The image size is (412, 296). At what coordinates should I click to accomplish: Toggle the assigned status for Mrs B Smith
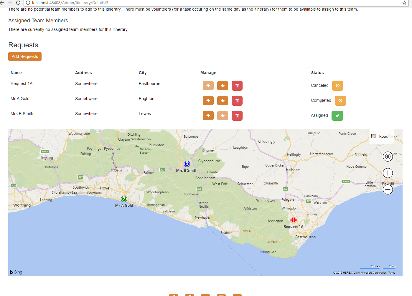click(337, 115)
